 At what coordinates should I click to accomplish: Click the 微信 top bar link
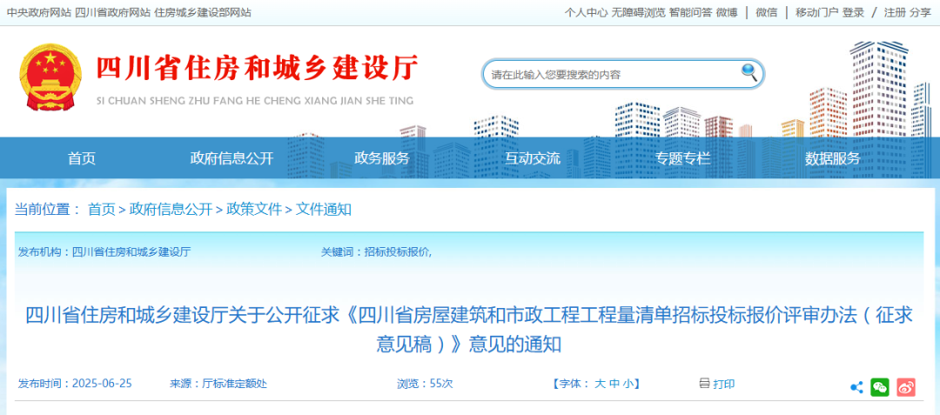pos(767,12)
